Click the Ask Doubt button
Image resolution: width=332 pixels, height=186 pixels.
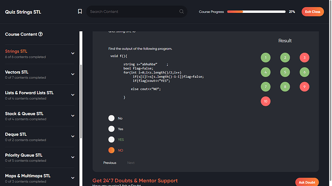[307, 182]
